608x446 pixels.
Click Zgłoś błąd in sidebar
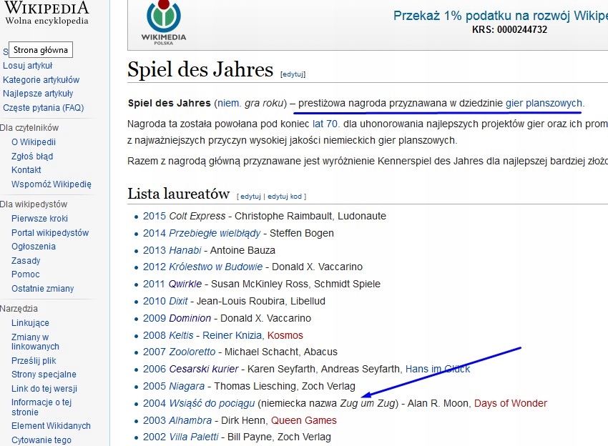(x=32, y=156)
